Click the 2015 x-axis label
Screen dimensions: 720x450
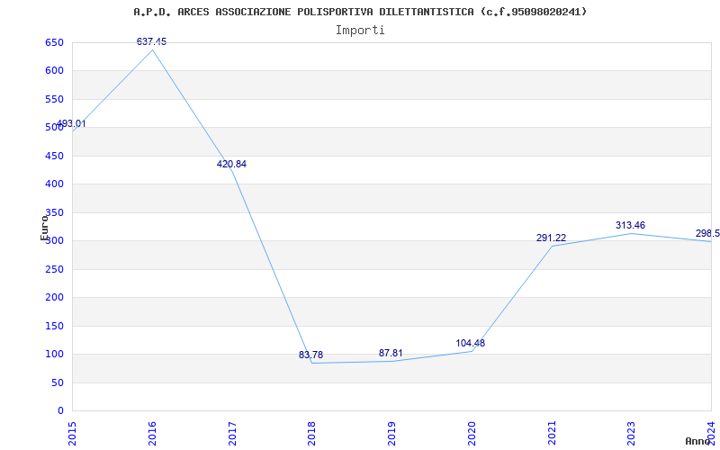[x=72, y=434]
